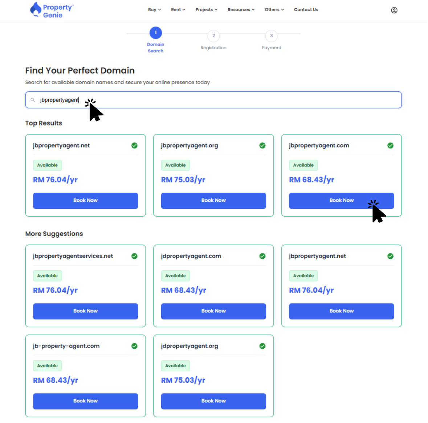Image resolution: width=428 pixels, height=423 pixels.
Task: Open the user account profile icon
Action: (394, 10)
